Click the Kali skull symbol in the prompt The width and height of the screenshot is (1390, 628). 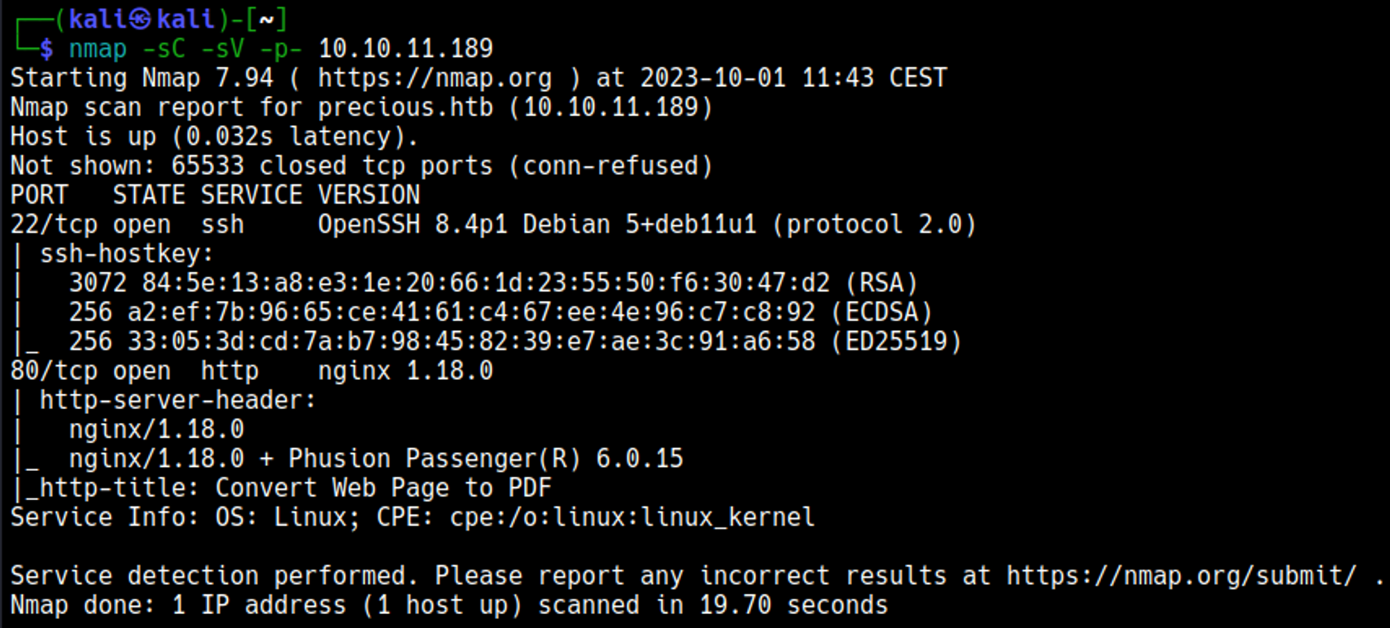point(140,19)
